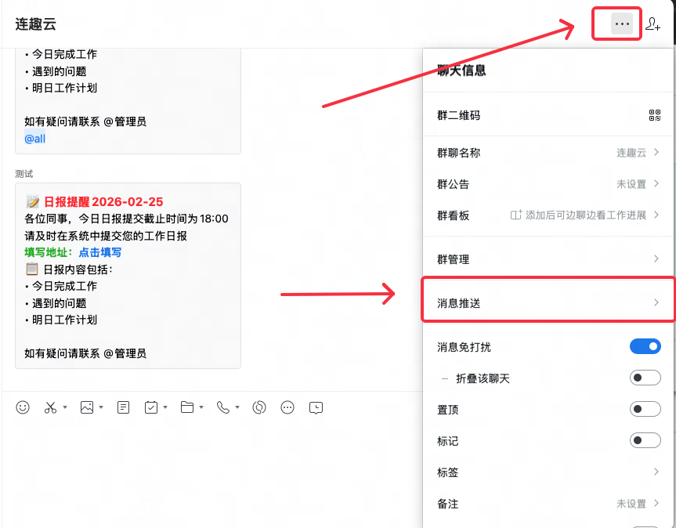Screen dimensions: 676x528
Task: Open the emoji picker in chat toolbar
Action: [23, 407]
